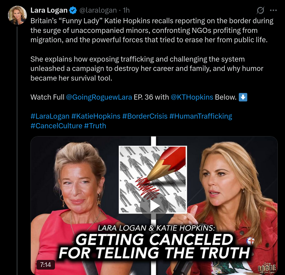Image resolution: width=285 pixels, height=275 pixels.
Task: Click the #Truth hashtag
Action: (x=95, y=126)
